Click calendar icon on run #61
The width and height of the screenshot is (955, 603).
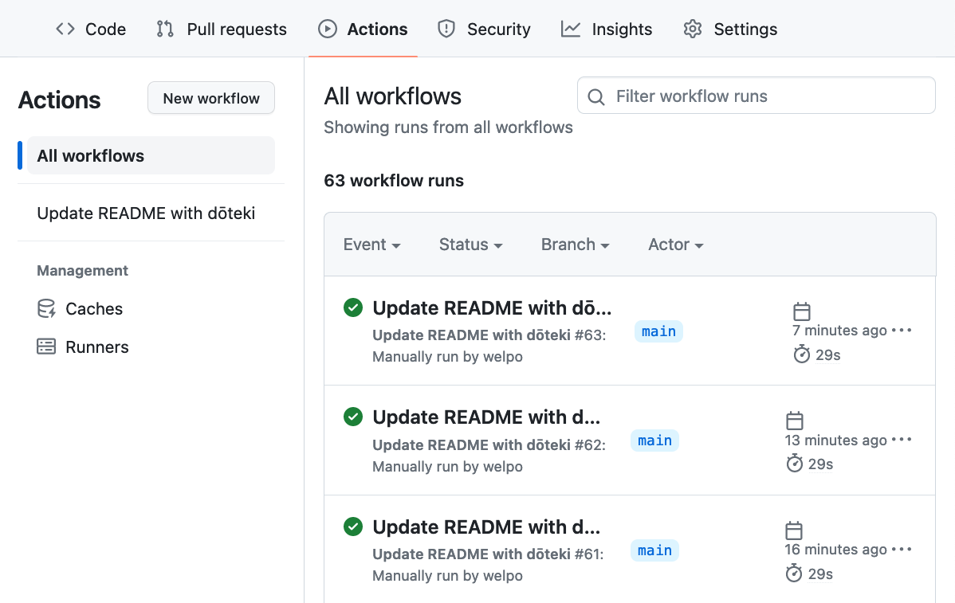click(x=794, y=531)
